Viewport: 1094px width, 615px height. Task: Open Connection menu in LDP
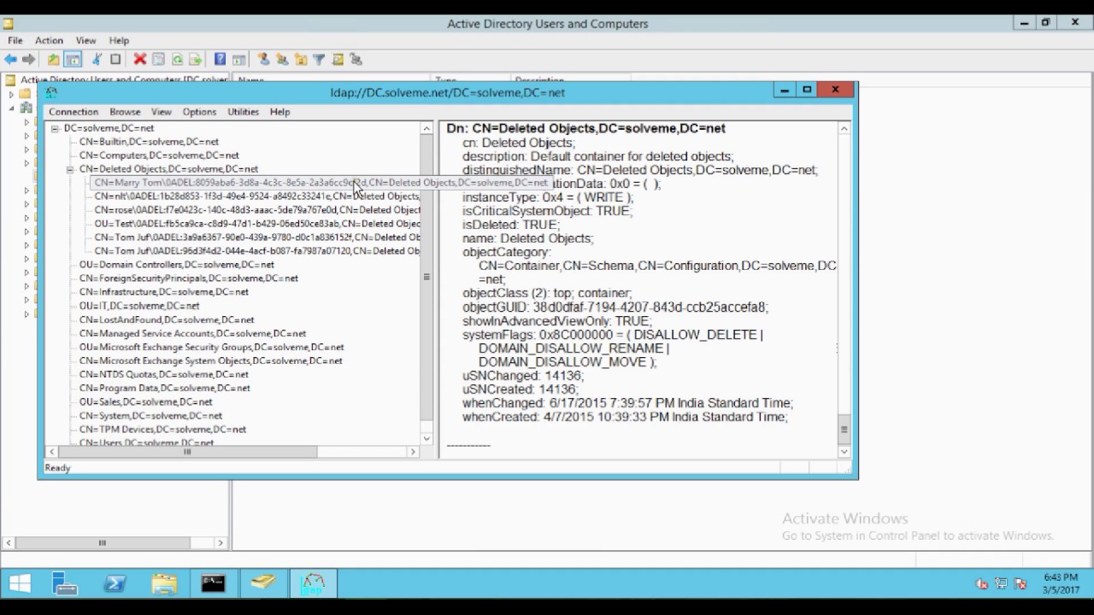(x=74, y=112)
